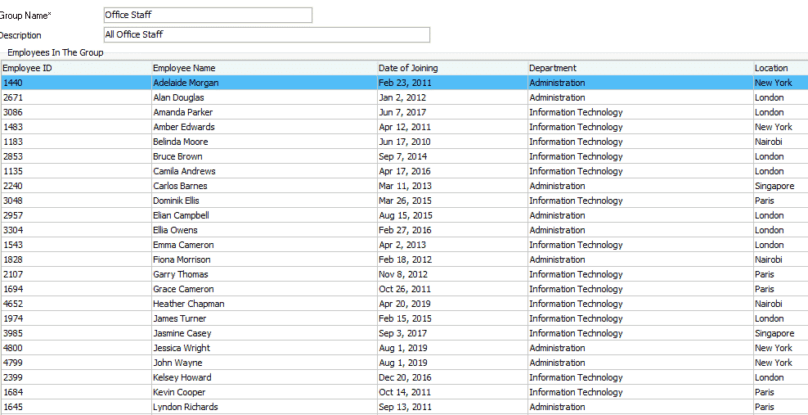This screenshot has height=415, width=808.
Task: Select the Dominik Ellis row
Action: (405, 201)
